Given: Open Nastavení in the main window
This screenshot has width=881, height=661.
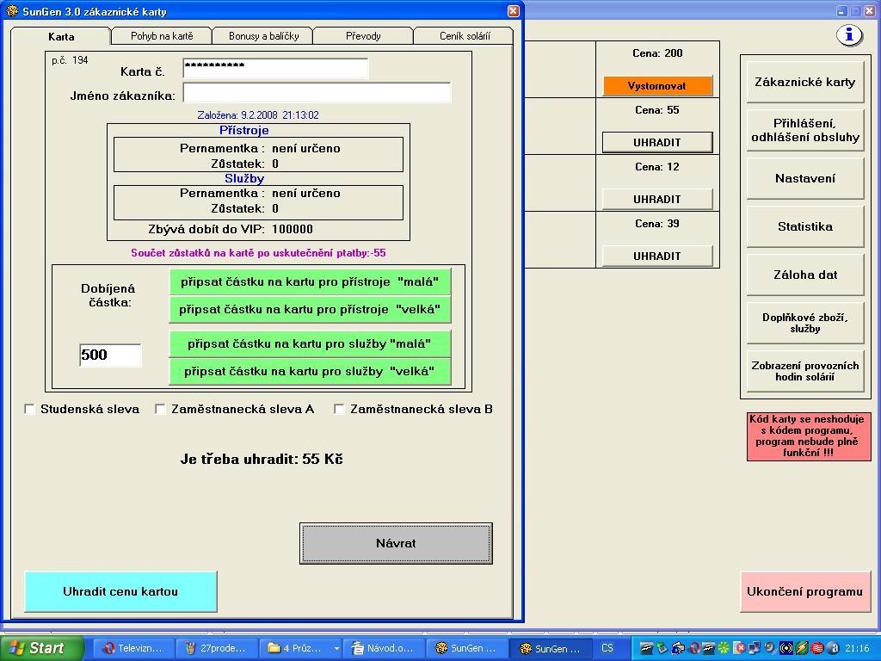Looking at the screenshot, I should [x=805, y=179].
